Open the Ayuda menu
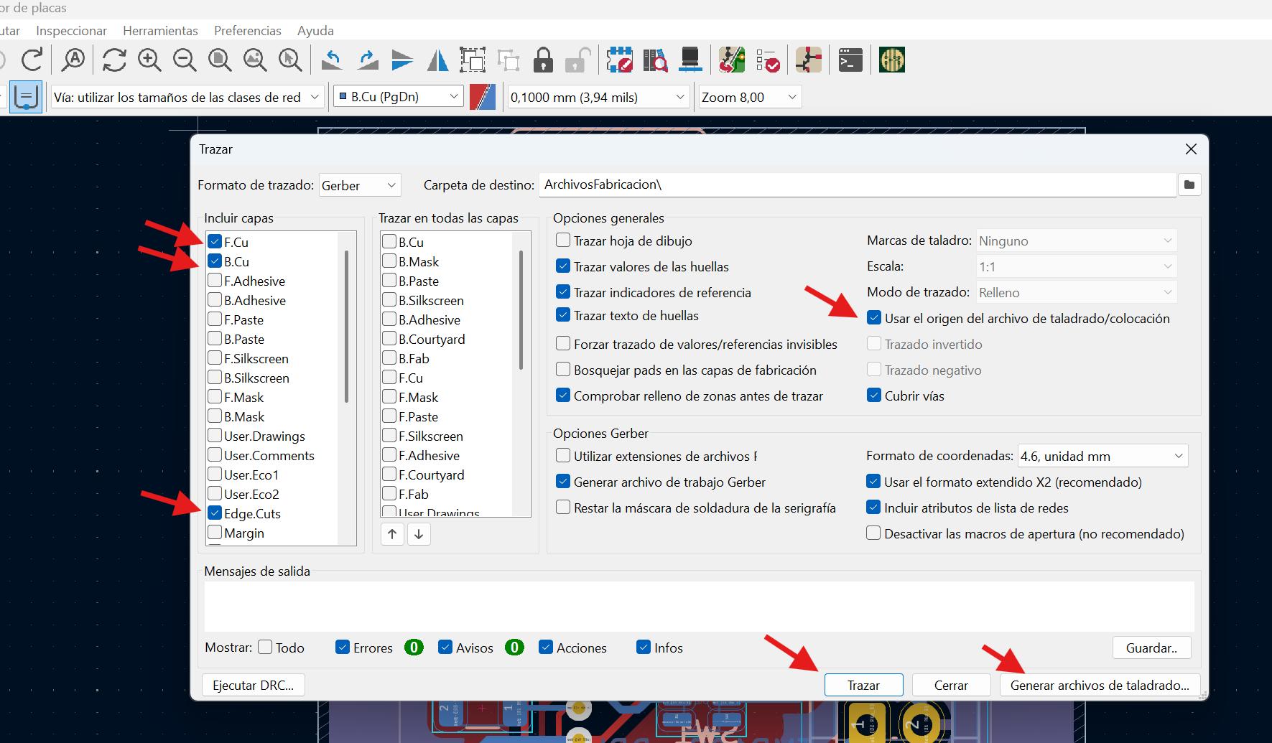The image size is (1272, 743). pyautogui.click(x=315, y=31)
